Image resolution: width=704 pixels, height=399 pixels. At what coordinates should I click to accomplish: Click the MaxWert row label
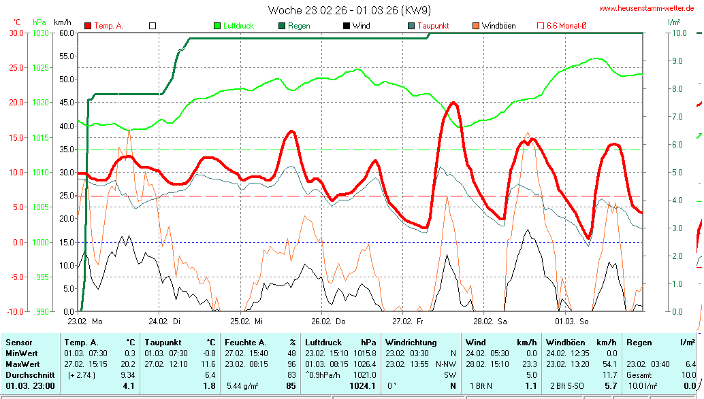[22, 364]
